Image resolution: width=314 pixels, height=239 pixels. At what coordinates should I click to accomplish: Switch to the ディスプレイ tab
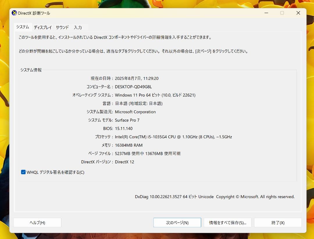click(x=42, y=27)
